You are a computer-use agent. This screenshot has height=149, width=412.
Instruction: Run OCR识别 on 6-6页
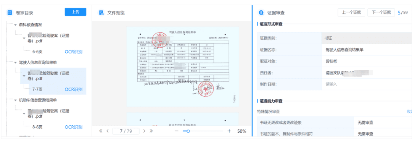[74, 52]
